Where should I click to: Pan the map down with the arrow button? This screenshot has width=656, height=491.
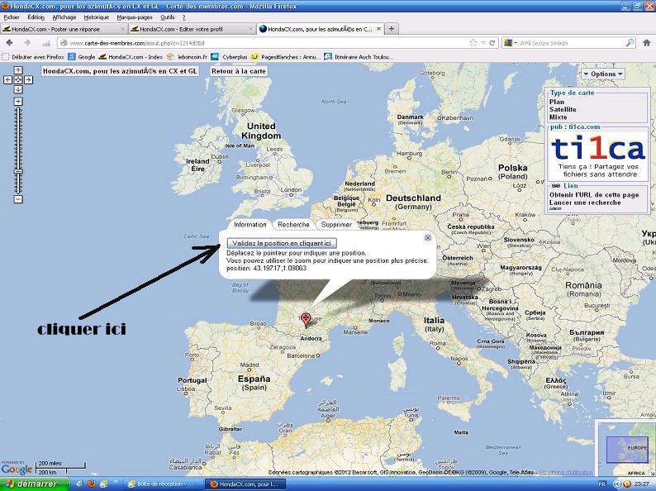18,89
